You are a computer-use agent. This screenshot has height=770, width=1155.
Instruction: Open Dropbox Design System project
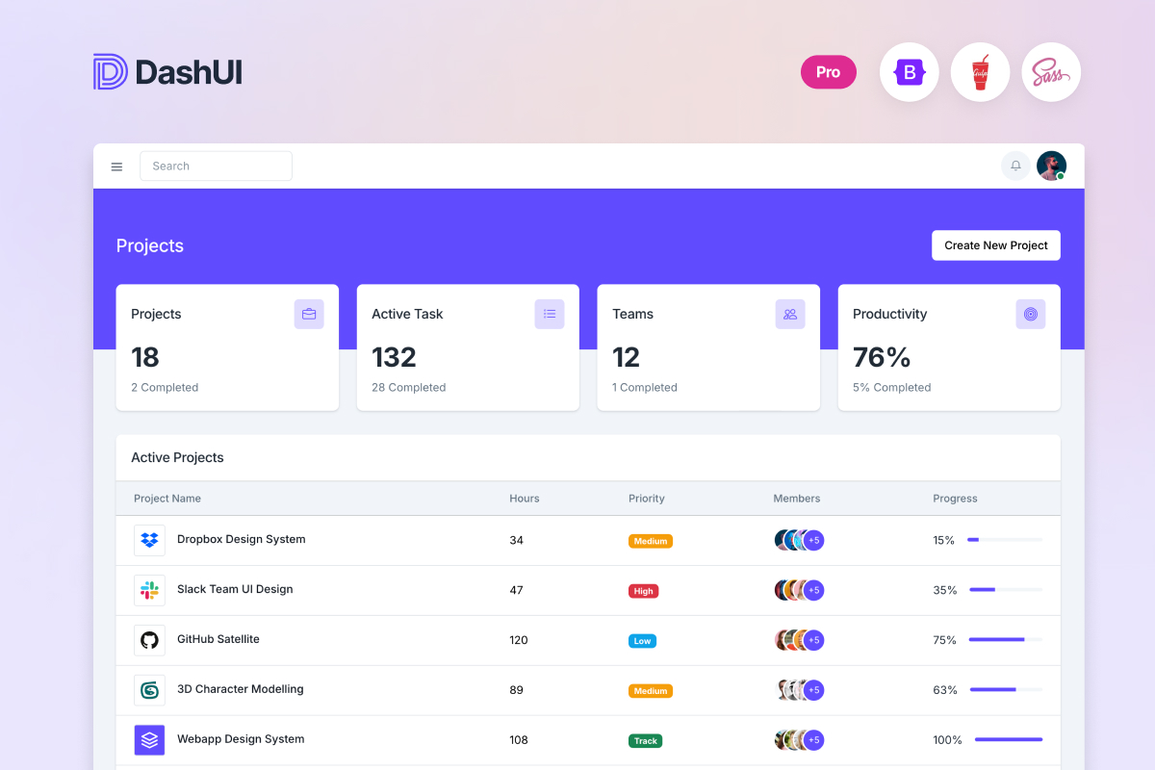point(242,539)
